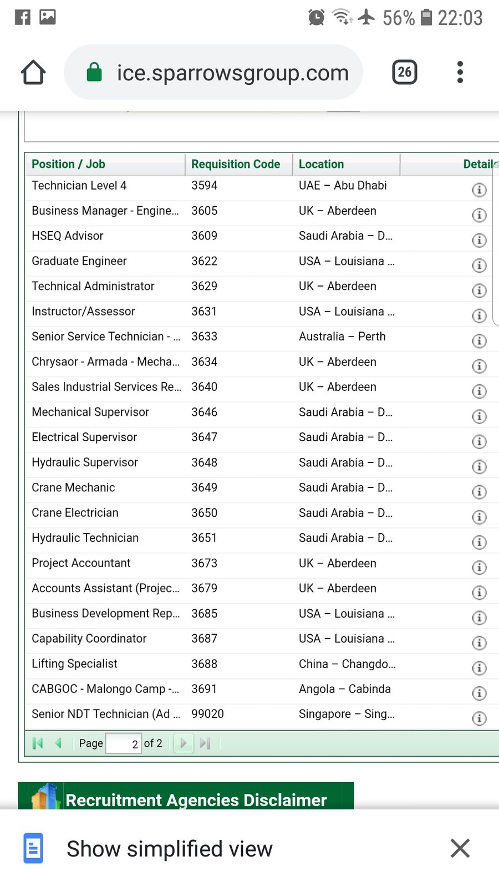499x887 pixels.
Task: View details icon for Crane Mechanic
Action: pos(479,492)
